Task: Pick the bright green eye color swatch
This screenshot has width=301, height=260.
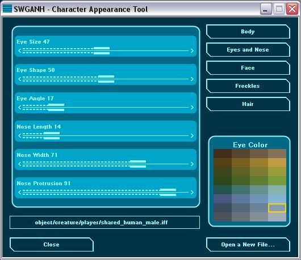Action: click(x=277, y=181)
